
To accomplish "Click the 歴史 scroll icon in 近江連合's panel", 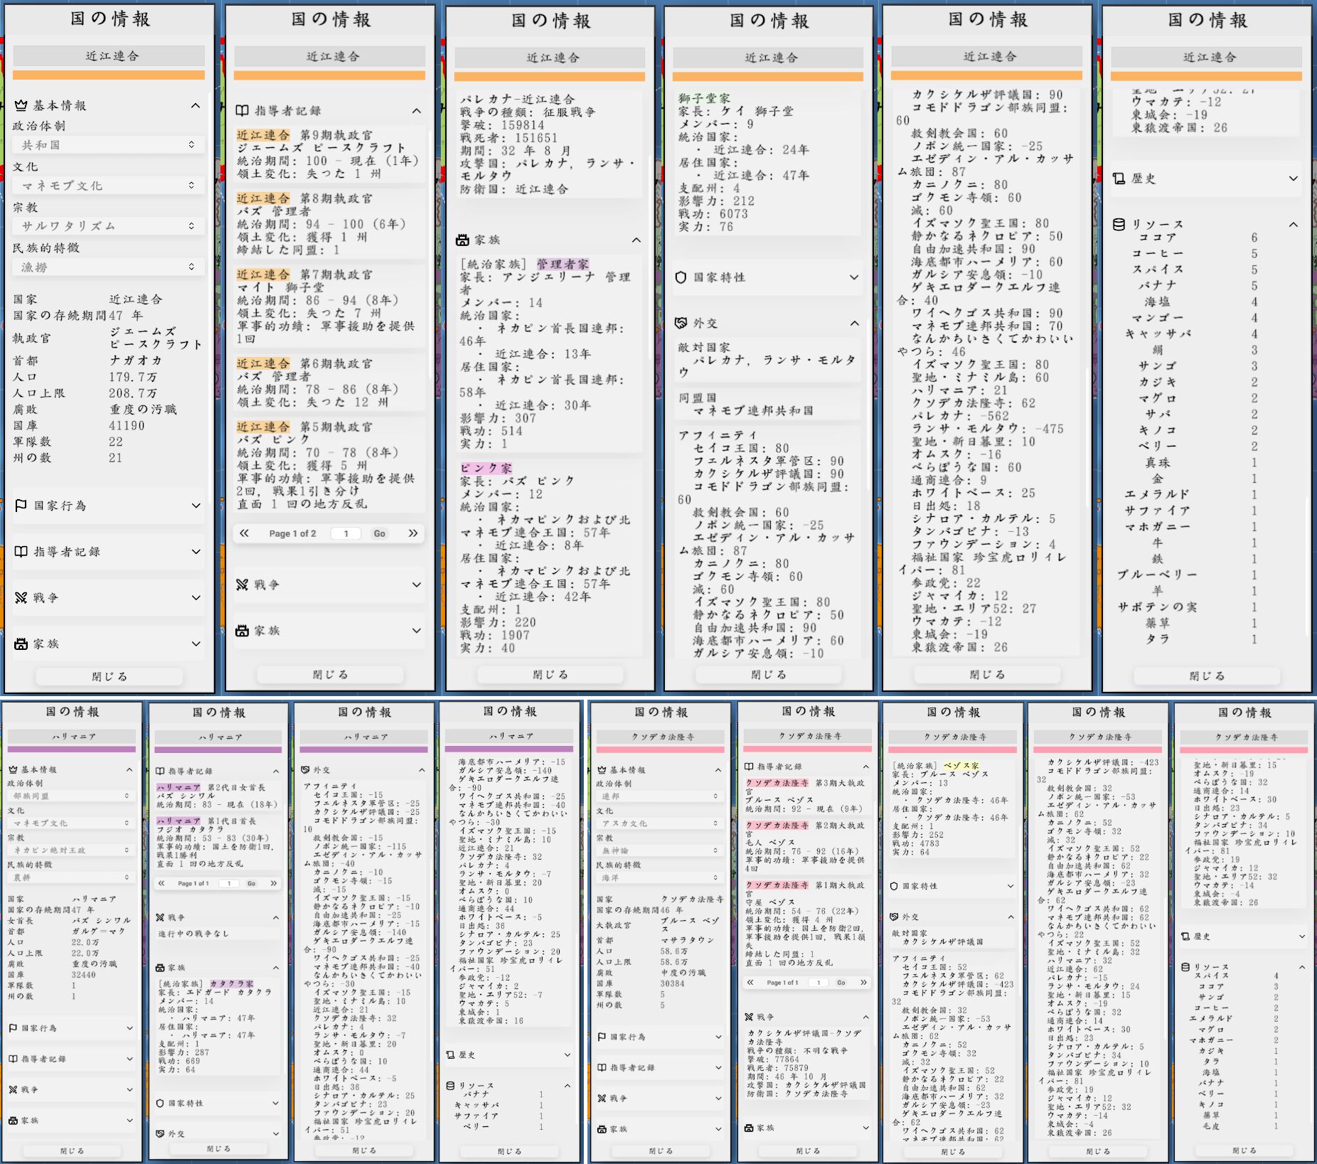I will 1119,178.
